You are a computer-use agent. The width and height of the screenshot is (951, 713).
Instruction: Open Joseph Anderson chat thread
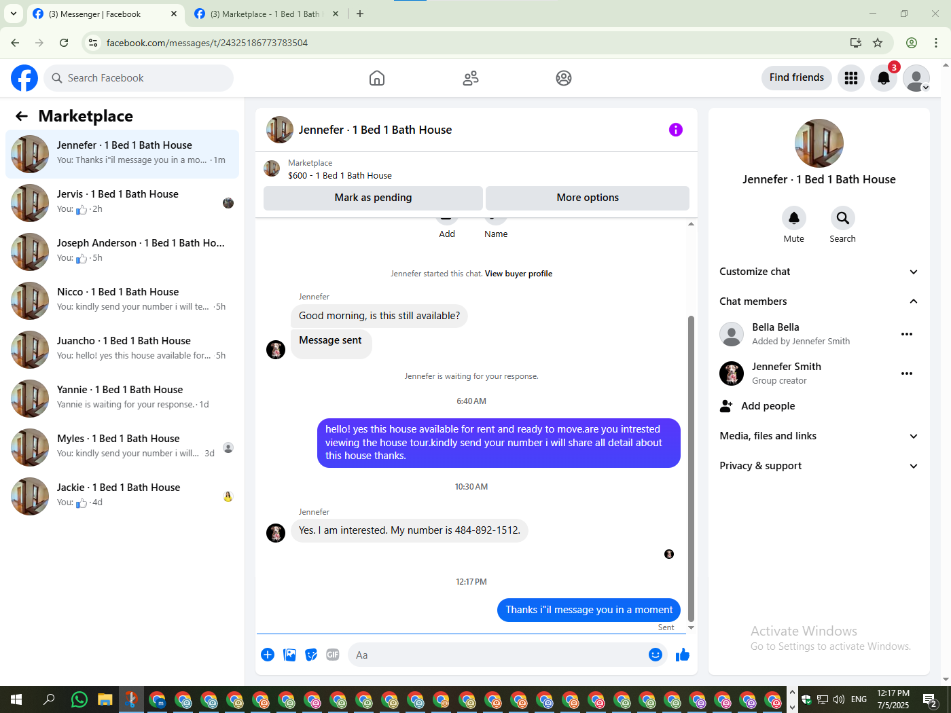122,251
